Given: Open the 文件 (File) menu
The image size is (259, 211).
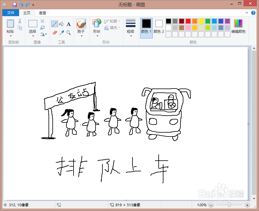Looking at the screenshot, I should pos(10,13).
